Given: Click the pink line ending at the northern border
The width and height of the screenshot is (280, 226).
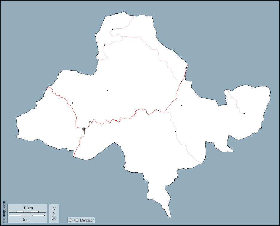Looking at the screenshot, I should 133,17.
